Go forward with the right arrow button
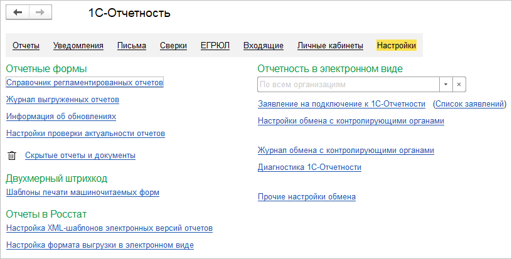This screenshot has width=512, height=259. point(40,13)
